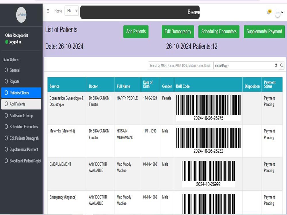Open Scheduling Encounters sidebar item
This screenshot has width=287, height=215.
click(x=21, y=127)
